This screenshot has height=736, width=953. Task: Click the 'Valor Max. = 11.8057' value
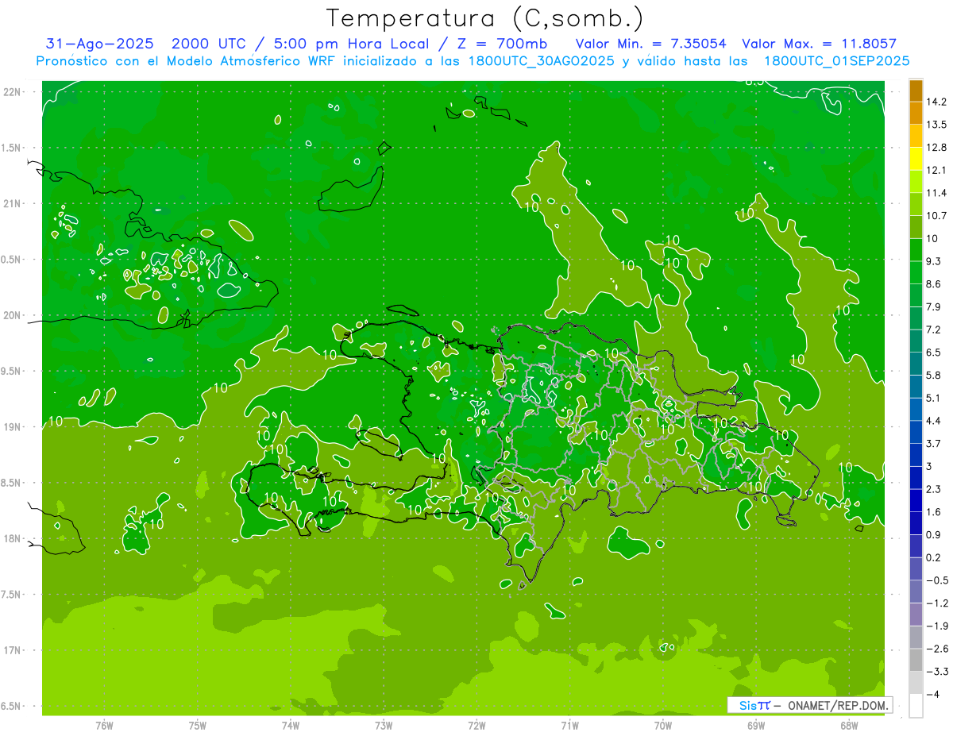(819, 44)
